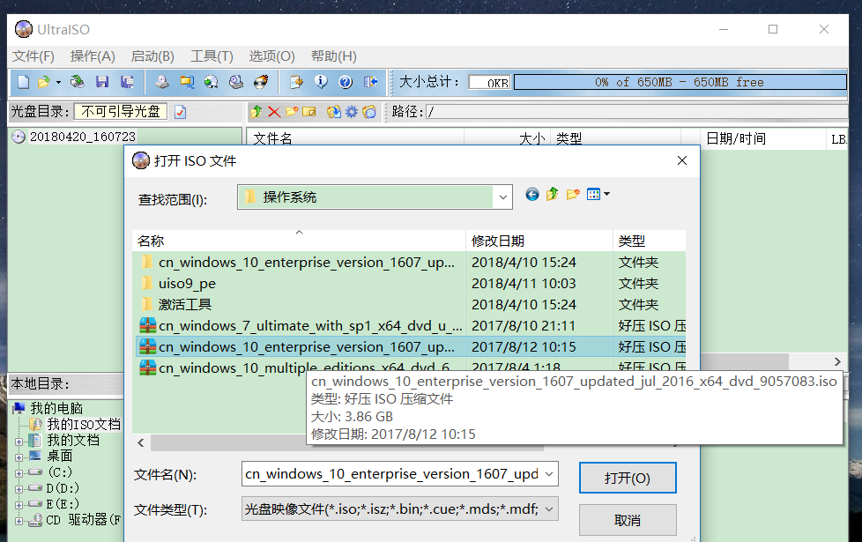Expand the 文件名 combo box arrow

tap(549, 474)
